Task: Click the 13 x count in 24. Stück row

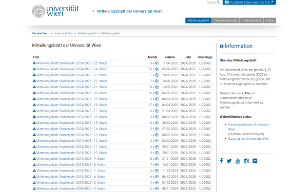Action: [151, 69]
